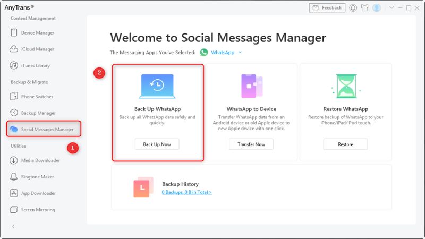Select the Restore WhatsApp card title
The image size is (425, 239).
pyautogui.click(x=346, y=109)
